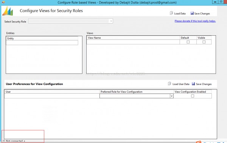Minimize the Configure Role based Views window
Screen dimensions: 227x143
coord(215,2)
